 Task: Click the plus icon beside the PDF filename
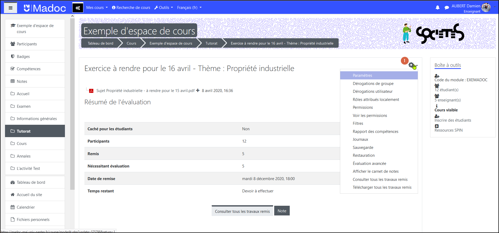click(x=198, y=90)
